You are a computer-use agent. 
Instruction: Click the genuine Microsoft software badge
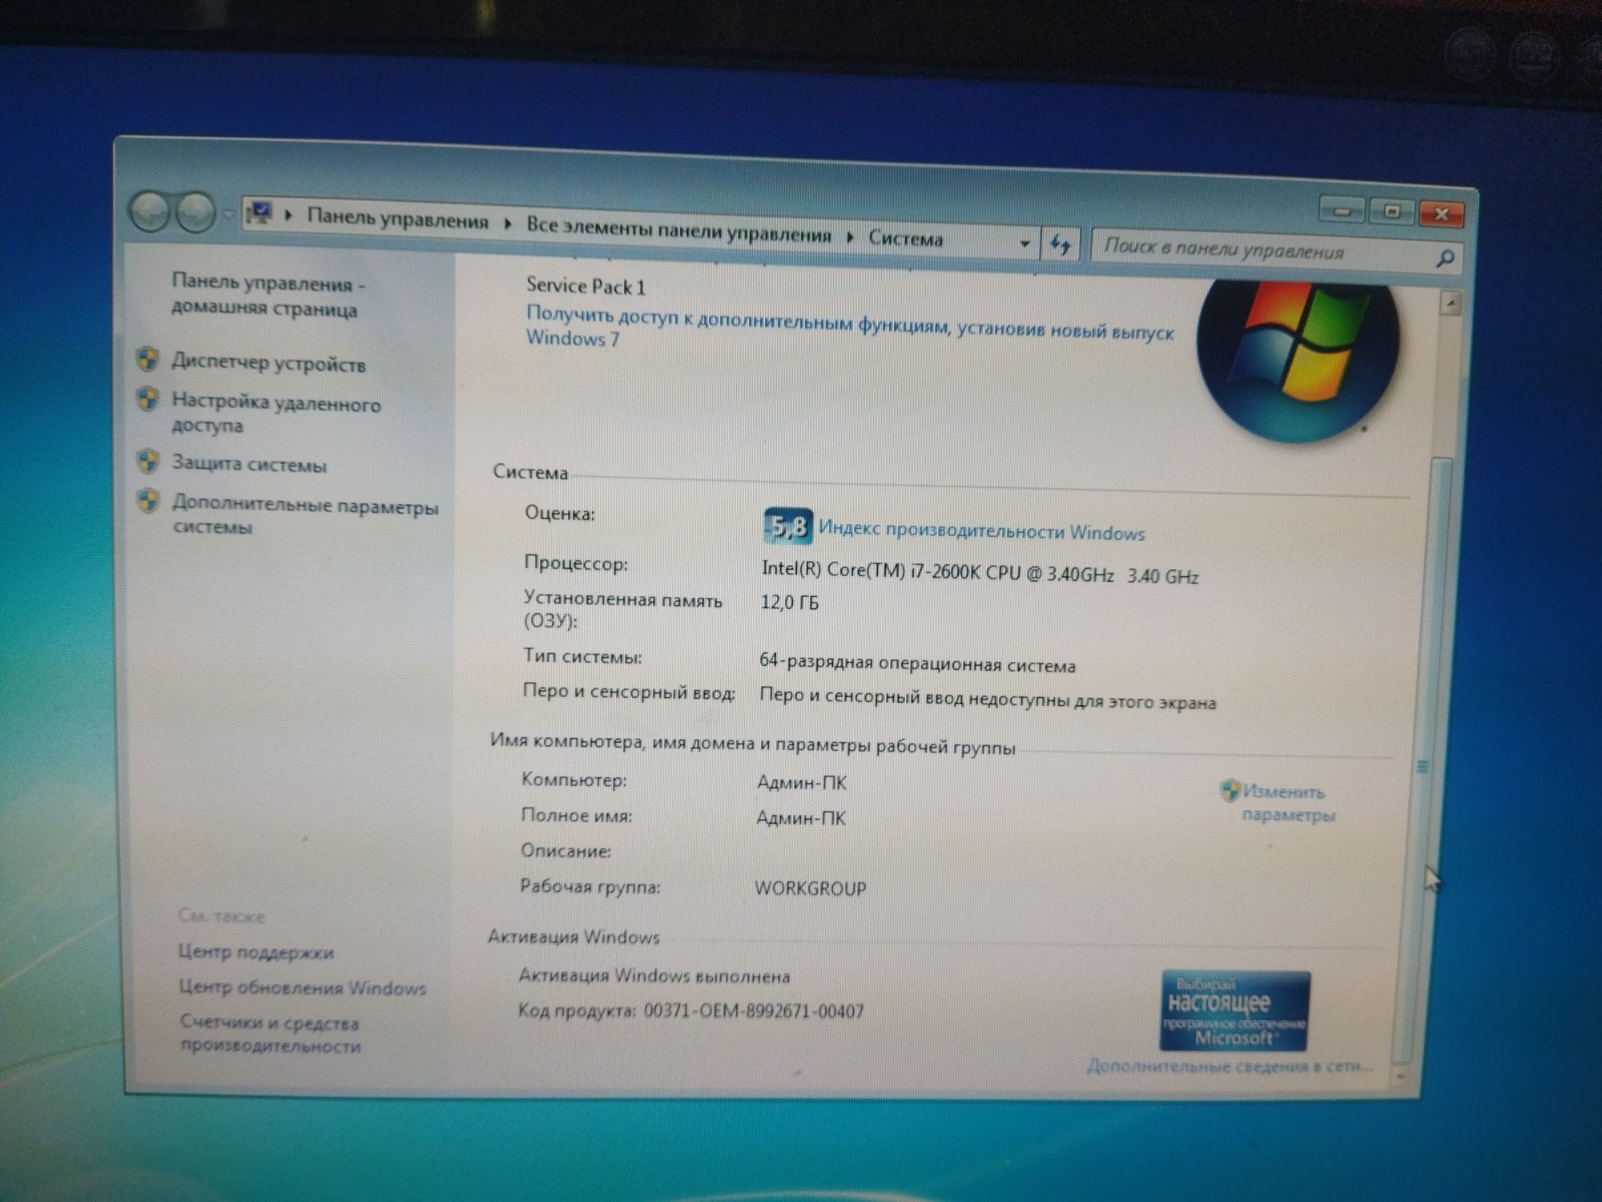[x=1234, y=1011]
